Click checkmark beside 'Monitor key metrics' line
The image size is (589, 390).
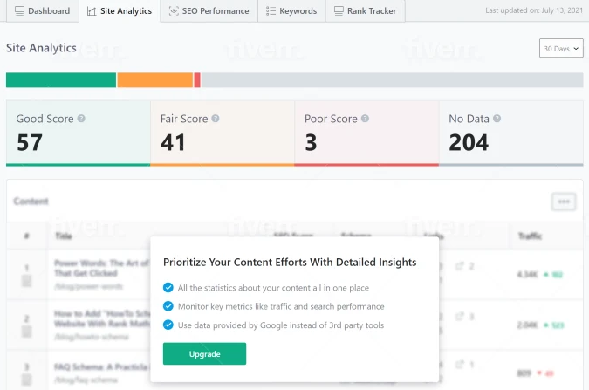point(168,306)
